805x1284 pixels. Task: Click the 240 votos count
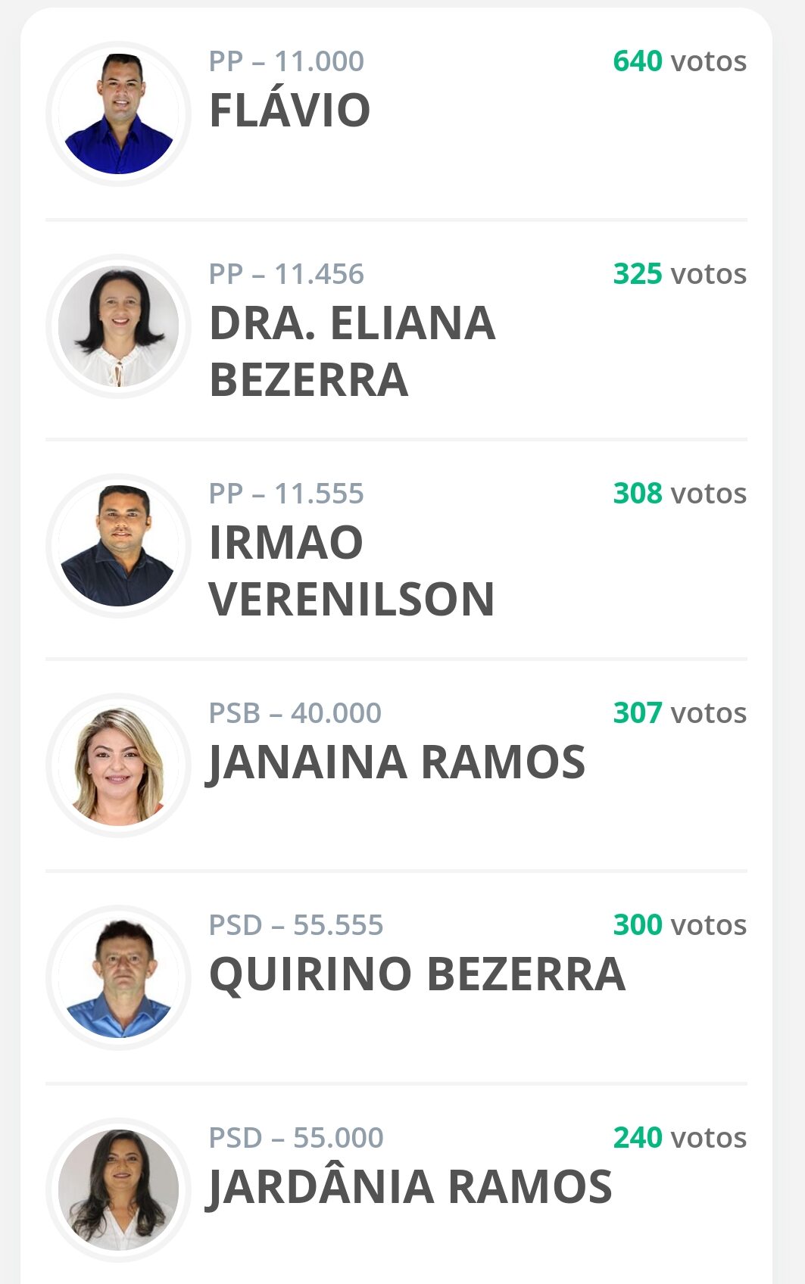pyautogui.click(x=680, y=1138)
